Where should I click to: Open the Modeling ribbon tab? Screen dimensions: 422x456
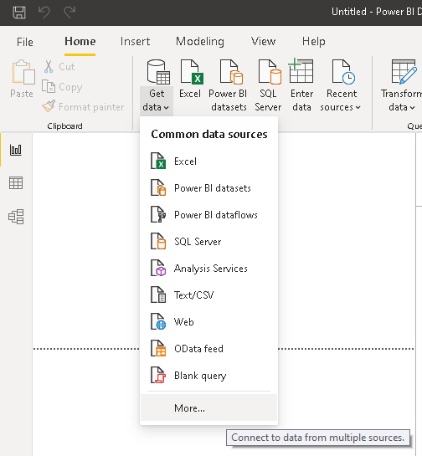(x=200, y=41)
